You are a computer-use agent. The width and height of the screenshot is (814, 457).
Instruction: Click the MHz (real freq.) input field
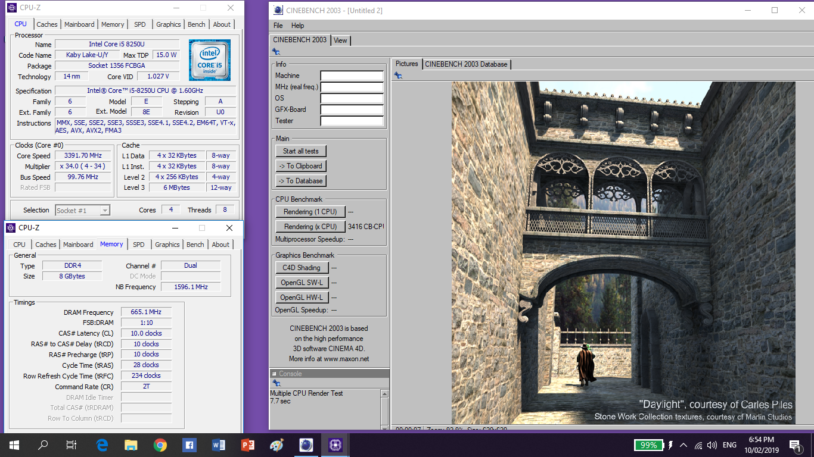click(352, 87)
